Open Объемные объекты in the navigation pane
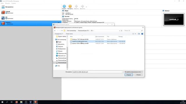This screenshot has height=104, width=186. [x=61, y=53]
